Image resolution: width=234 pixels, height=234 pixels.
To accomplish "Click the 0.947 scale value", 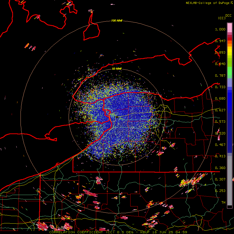I will [x=220, y=41].
